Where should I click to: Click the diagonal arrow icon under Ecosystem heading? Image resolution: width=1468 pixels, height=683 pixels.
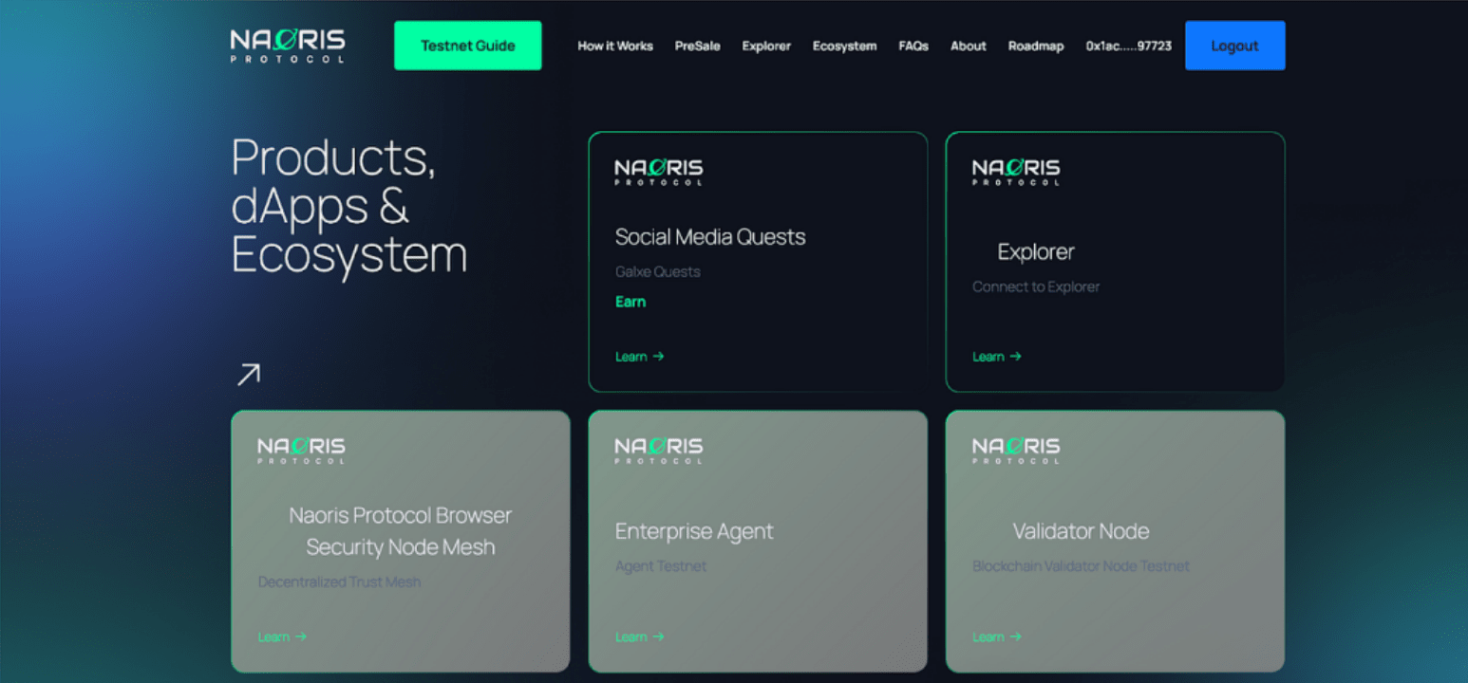click(248, 375)
